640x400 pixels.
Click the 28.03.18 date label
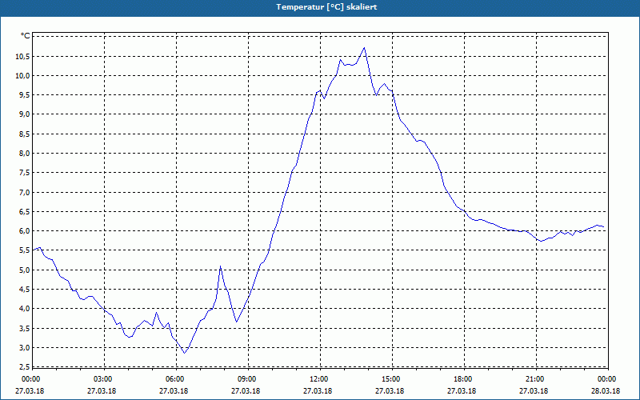[x=606, y=391]
